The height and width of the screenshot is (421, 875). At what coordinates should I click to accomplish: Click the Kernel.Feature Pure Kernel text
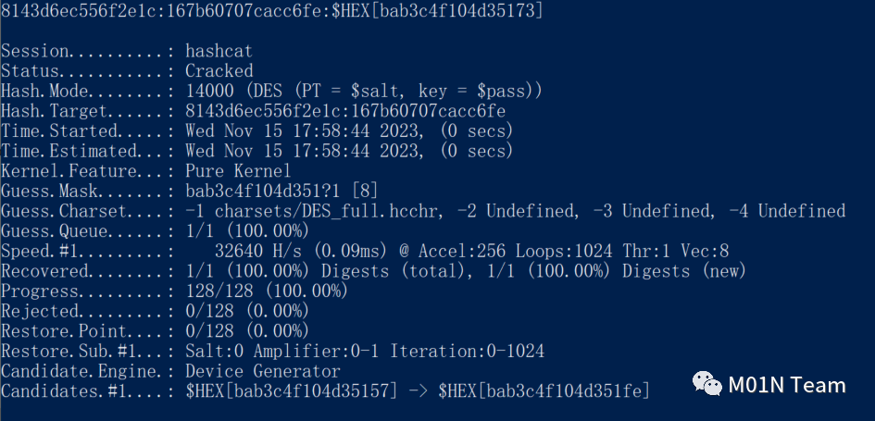pos(238,170)
